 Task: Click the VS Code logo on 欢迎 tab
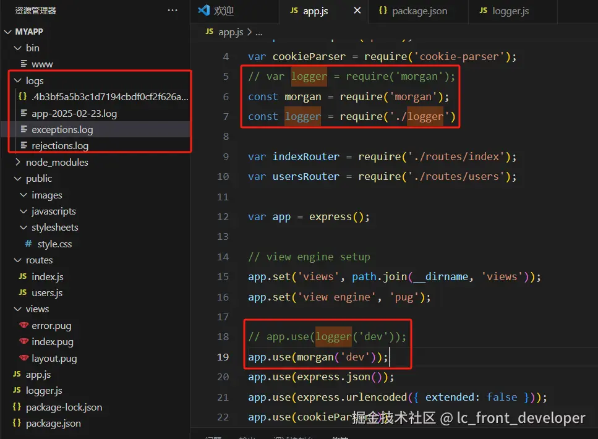click(x=204, y=11)
